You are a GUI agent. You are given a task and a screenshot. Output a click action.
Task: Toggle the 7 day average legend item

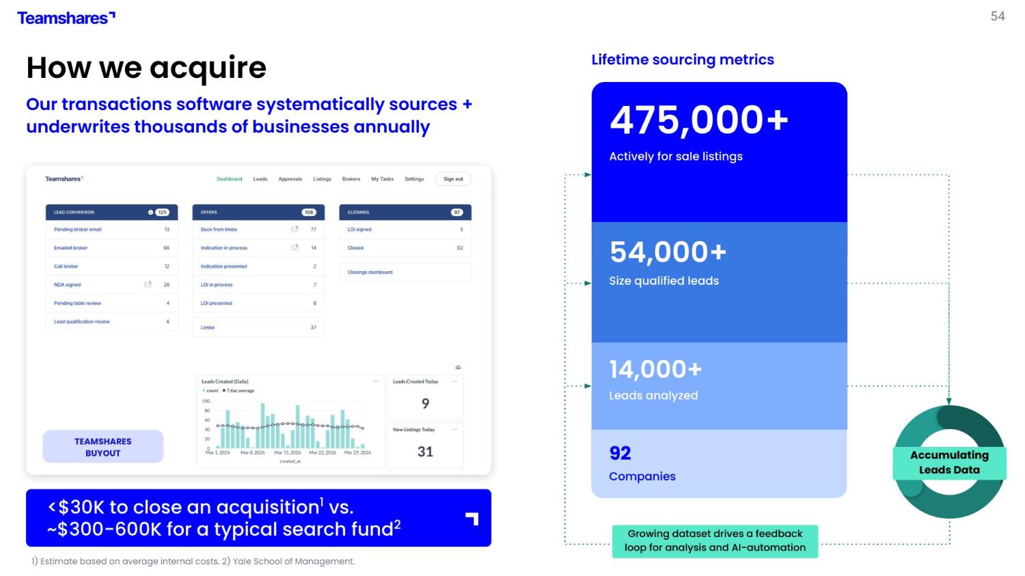[238, 391]
